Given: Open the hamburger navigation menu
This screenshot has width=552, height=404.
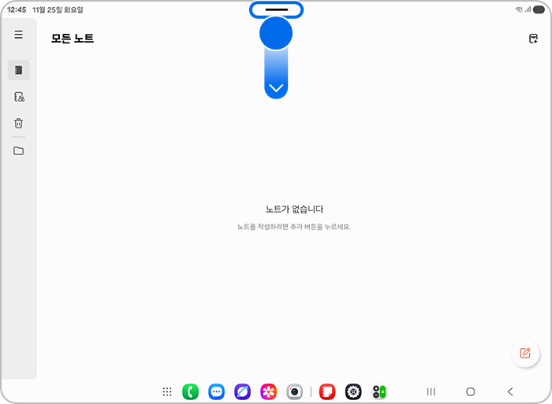Looking at the screenshot, I should pyautogui.click(x=19, y=35).
